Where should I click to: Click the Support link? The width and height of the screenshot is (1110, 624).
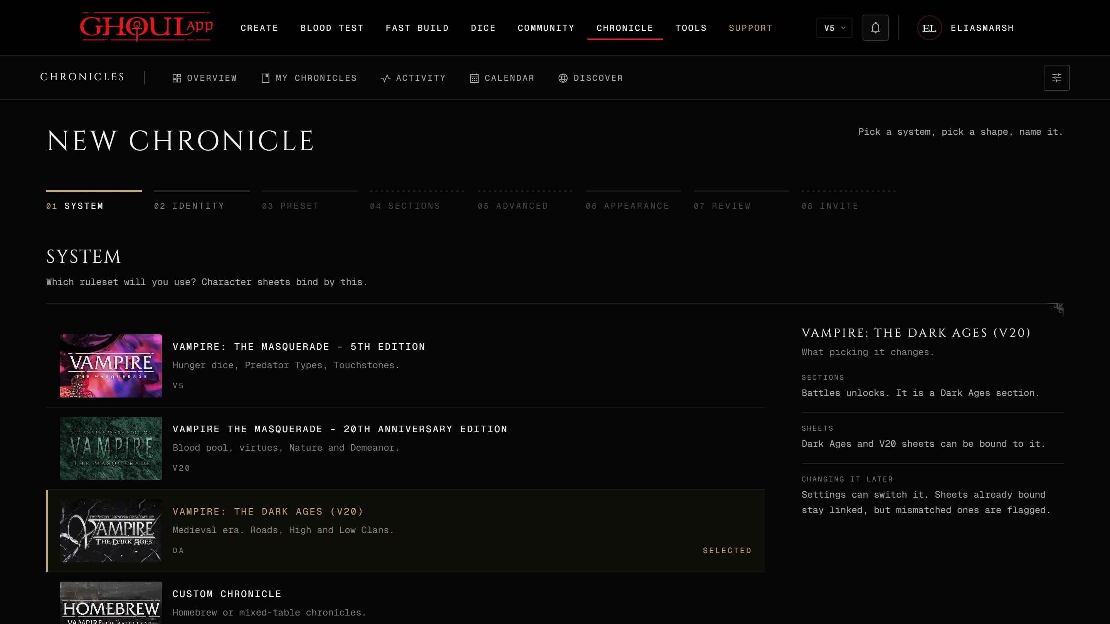[x=751, y=28]
